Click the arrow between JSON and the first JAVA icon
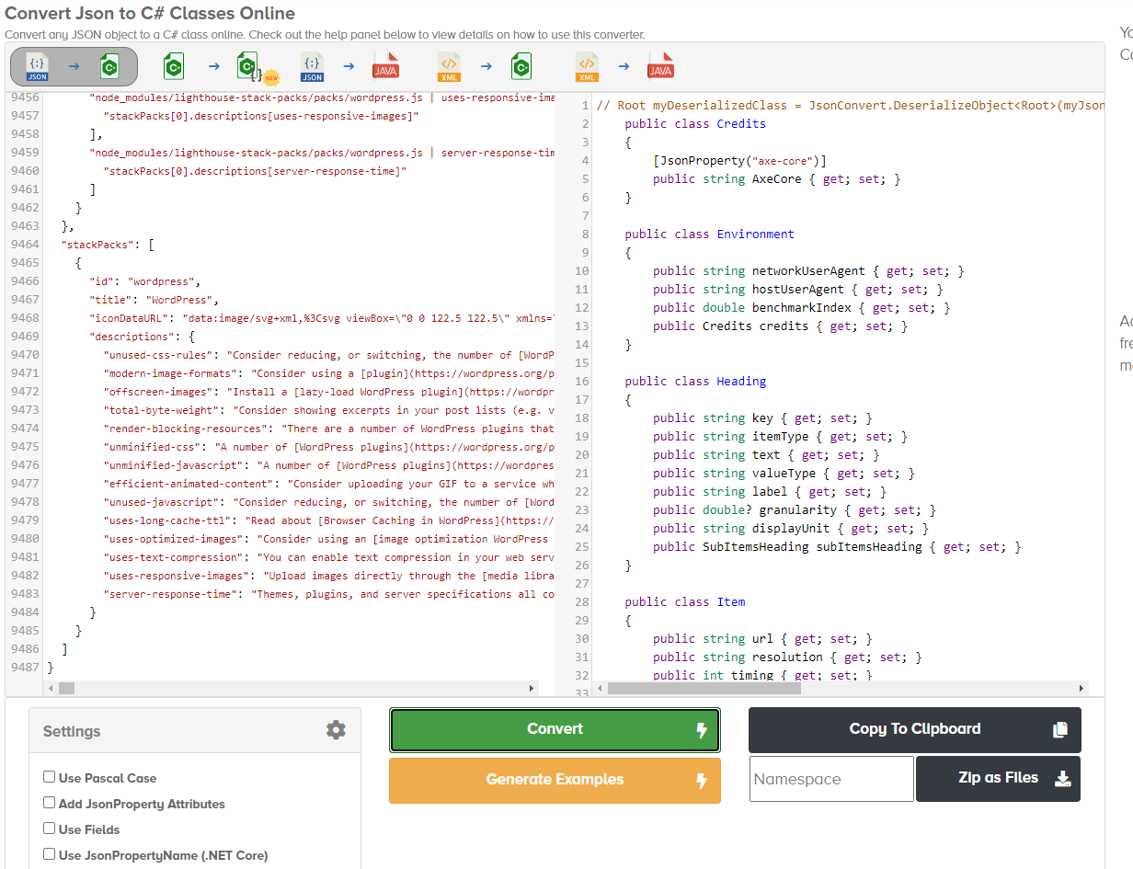 click(x=349, y=66)
